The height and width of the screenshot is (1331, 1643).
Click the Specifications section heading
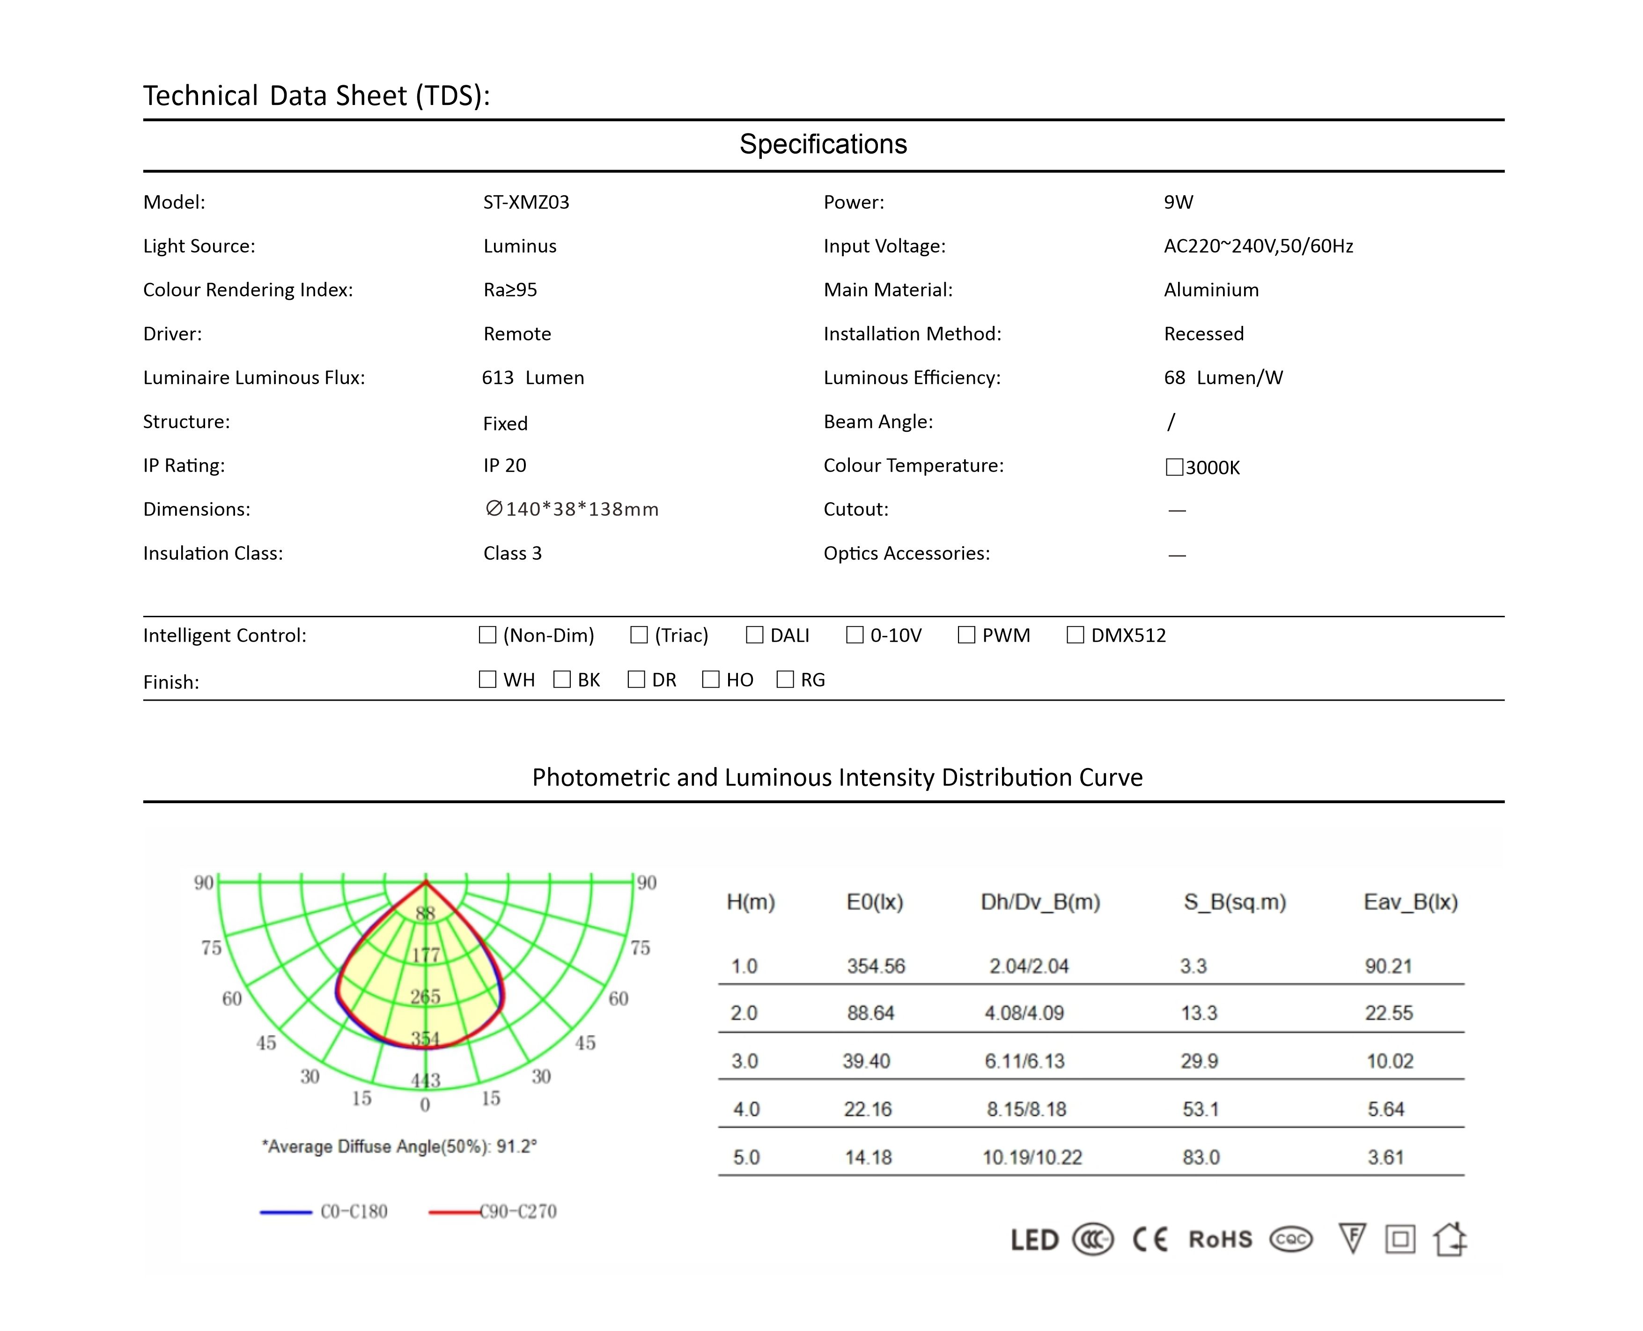click(x=823, y=144)
